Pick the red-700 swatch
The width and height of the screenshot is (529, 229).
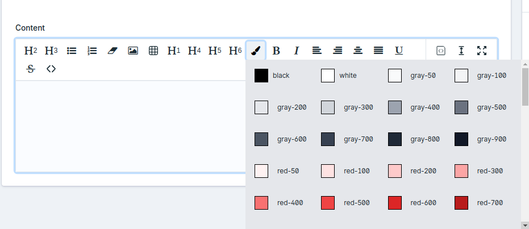point(461,203)
